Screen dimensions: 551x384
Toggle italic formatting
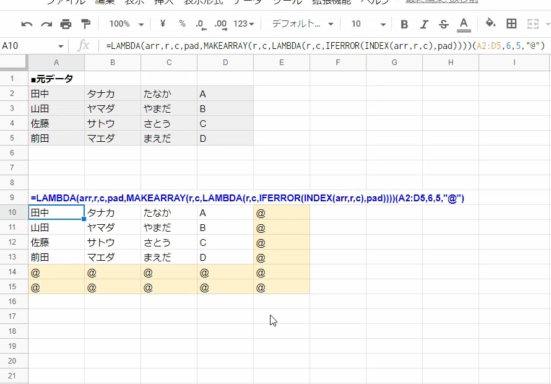click(x=424, y=24)
